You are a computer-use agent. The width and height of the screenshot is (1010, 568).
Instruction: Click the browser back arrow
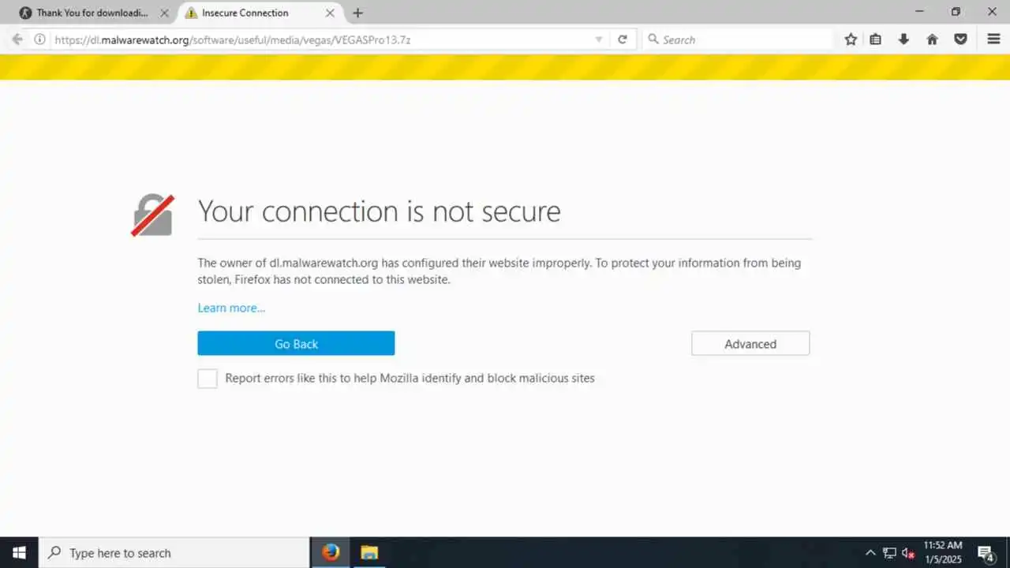pyautogui.click(x=17, y=39)
